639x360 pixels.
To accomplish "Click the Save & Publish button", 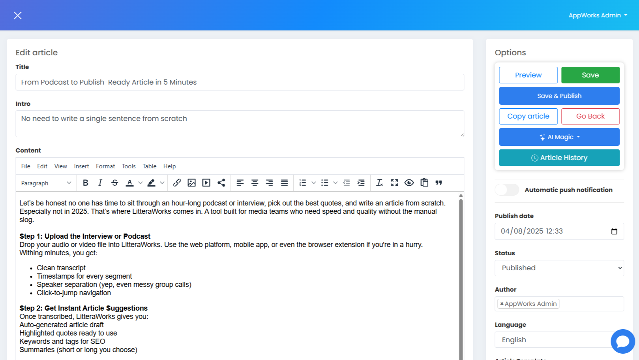I will click(x=559, y=96).
